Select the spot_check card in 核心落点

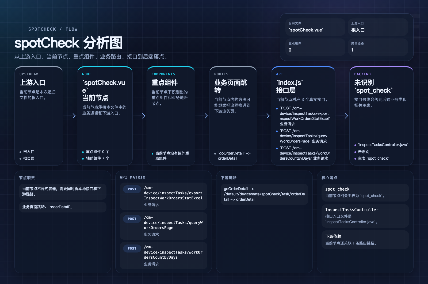tap(365, 192)
